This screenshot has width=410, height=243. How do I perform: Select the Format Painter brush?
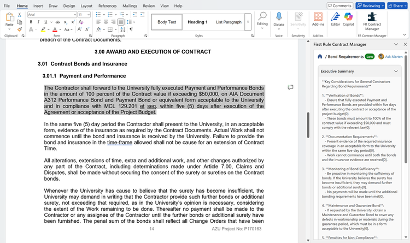pos(19,29)
